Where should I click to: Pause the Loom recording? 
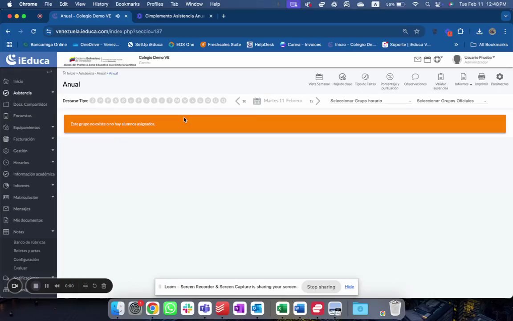(47, 286)
